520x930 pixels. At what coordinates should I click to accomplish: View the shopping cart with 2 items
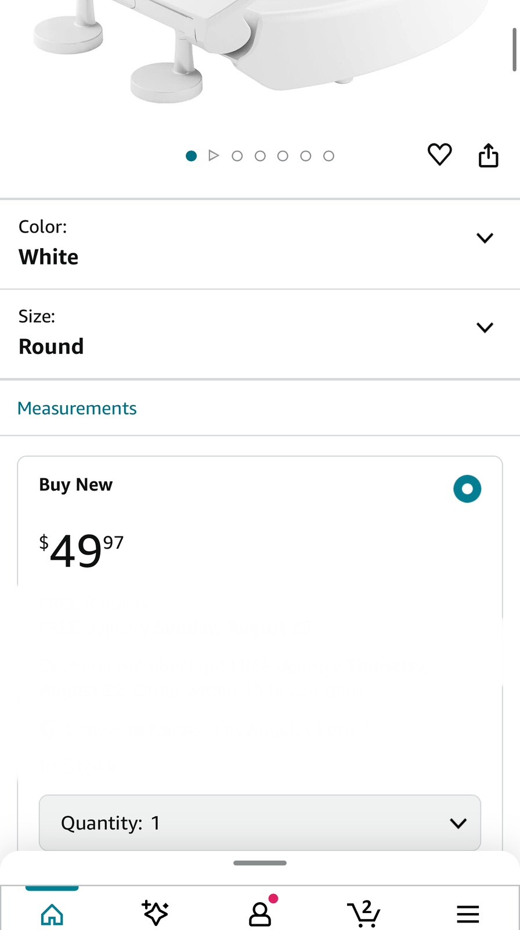[363, 913]
